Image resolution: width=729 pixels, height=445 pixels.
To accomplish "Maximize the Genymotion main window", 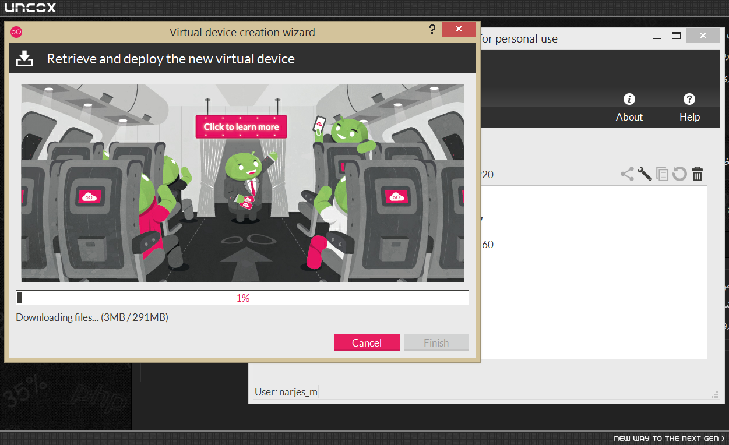I will pos(676,36).
